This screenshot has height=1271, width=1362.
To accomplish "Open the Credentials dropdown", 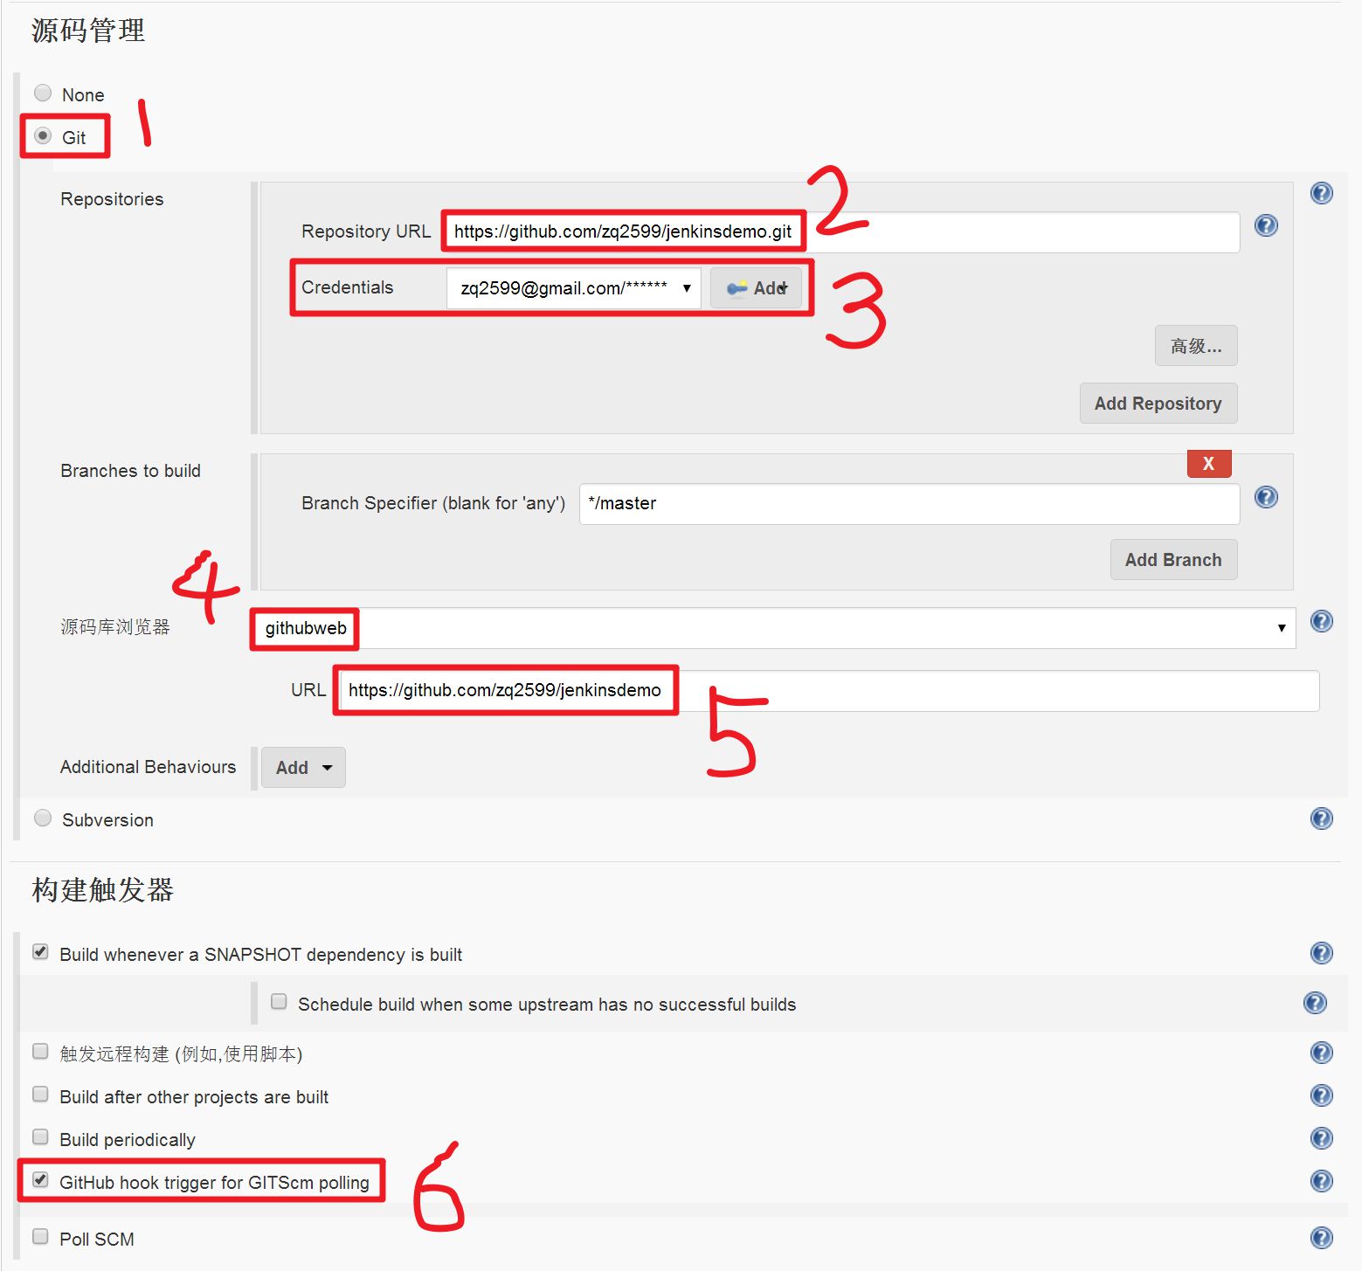I will (574, 288).
